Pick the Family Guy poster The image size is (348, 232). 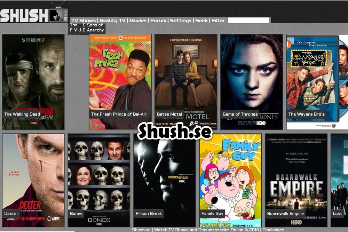point(230,180)
